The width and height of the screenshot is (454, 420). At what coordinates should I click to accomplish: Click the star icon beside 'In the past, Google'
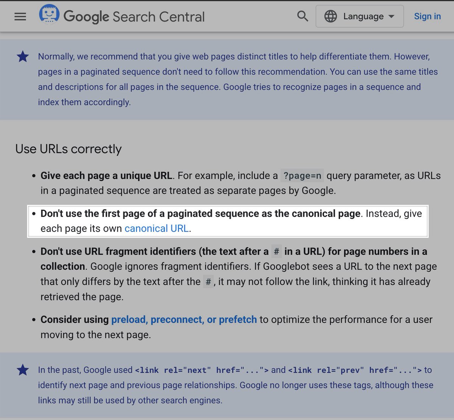(x=23, y=370)
